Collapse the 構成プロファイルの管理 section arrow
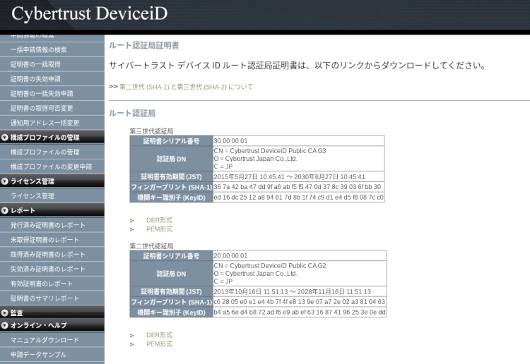 tap(5, 138)
